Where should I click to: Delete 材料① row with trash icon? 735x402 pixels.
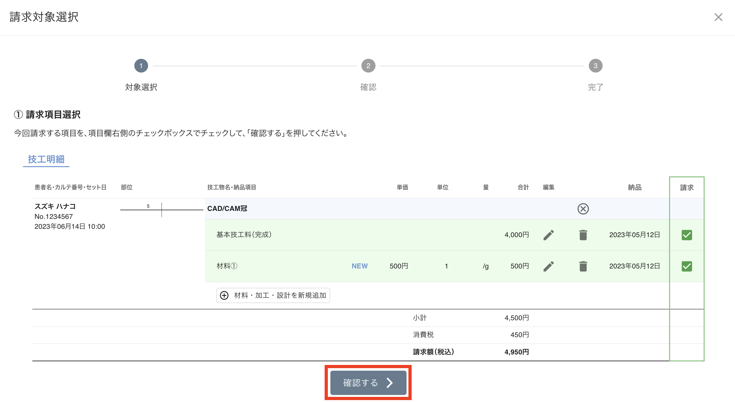click(583, 266)
